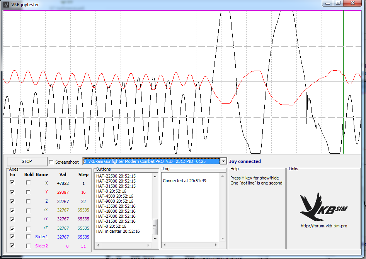Check Bold for the Y axis

point(28,192)
